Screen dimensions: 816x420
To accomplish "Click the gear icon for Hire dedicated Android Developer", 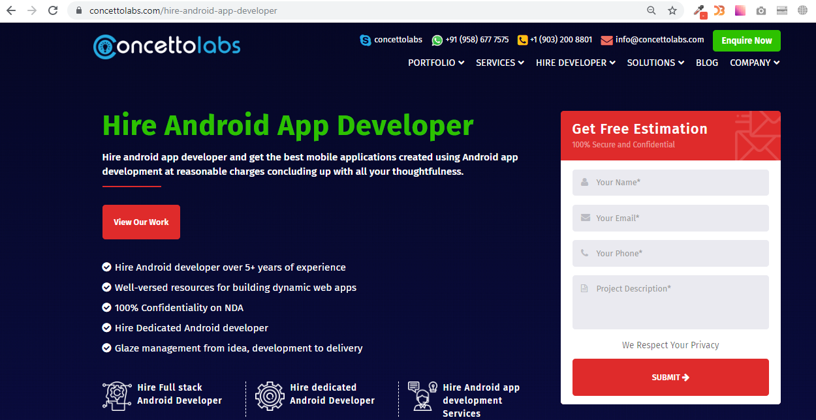I will (270, 395).
